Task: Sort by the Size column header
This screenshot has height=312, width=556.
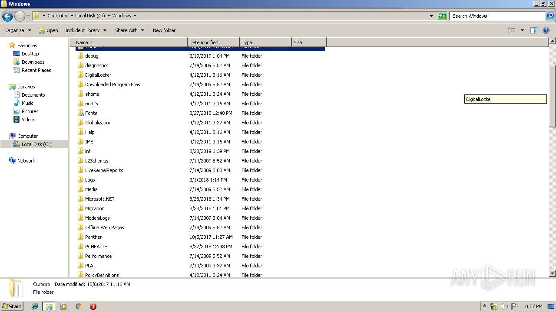Action: point(309,42)
